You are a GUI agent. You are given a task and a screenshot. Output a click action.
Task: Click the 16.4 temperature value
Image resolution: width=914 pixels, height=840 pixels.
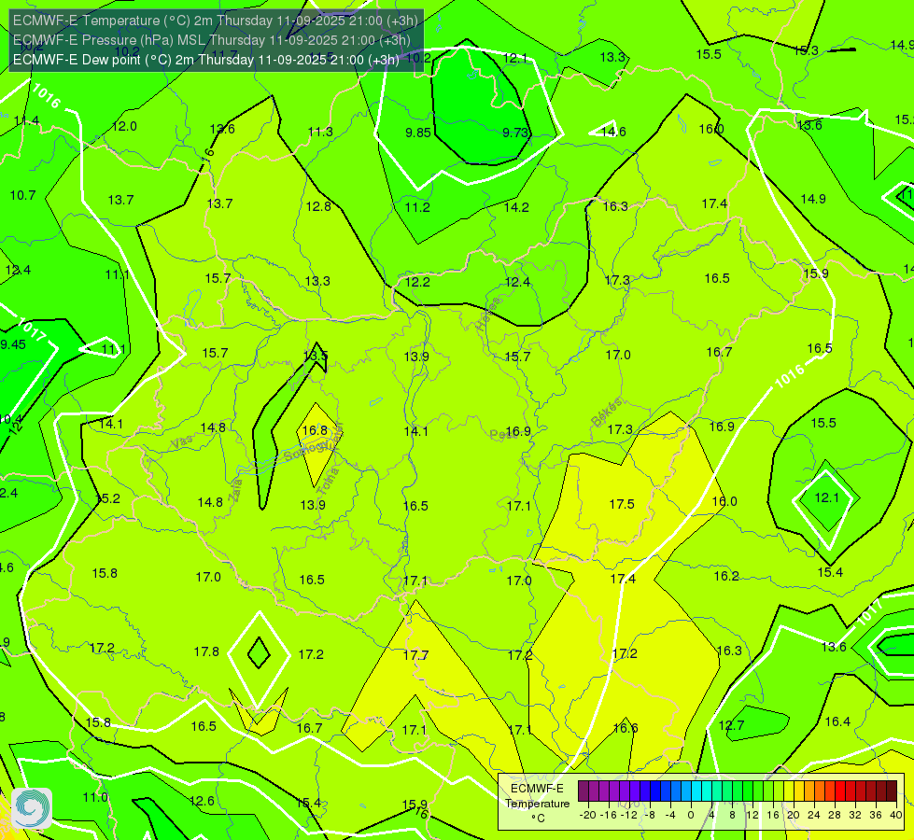[837, 721]
